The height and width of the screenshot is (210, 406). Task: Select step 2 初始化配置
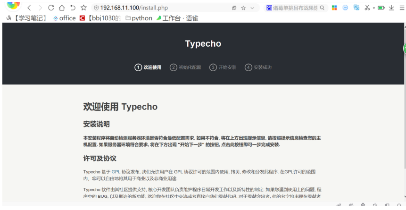click(185, 67)
